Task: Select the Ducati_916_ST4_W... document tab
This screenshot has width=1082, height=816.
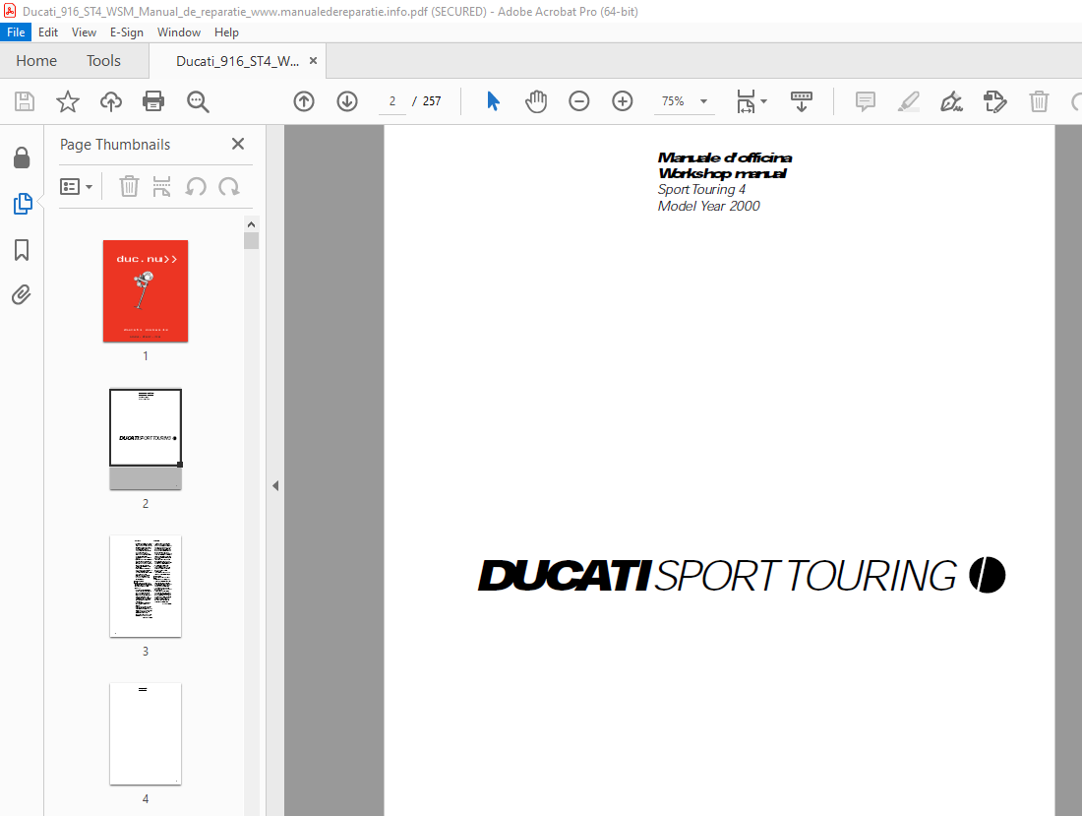Action: (237, 61)
